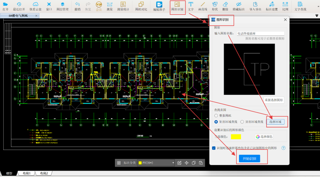Screen dimensions: 320x177
Task: Click the 输入图形名称 text field
Action: (x=260, y=33)
